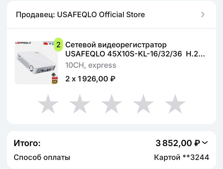
Task: Click the "10CH, express" variant text
Action: (91, 66)
